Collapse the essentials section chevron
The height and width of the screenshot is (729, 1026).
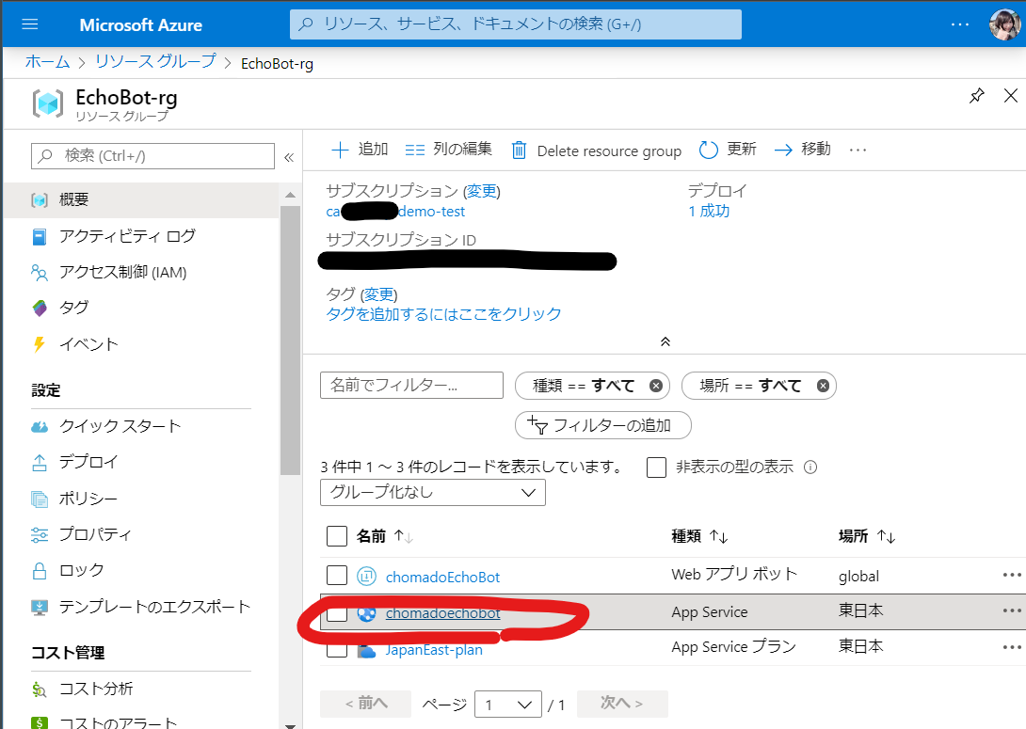[x=665, y=341]
